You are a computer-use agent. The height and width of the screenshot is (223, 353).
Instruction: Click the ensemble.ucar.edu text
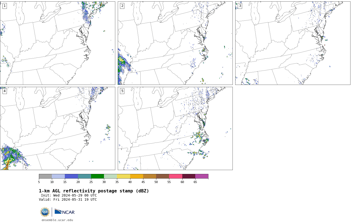pos(57,220)
